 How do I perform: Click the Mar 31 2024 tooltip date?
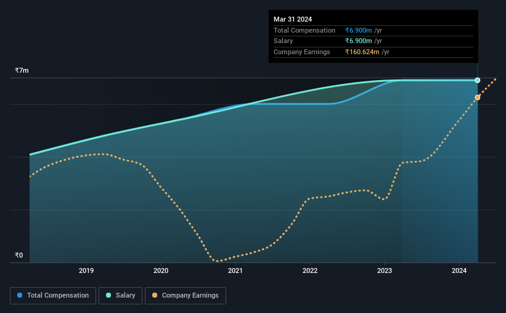point(293,19)
